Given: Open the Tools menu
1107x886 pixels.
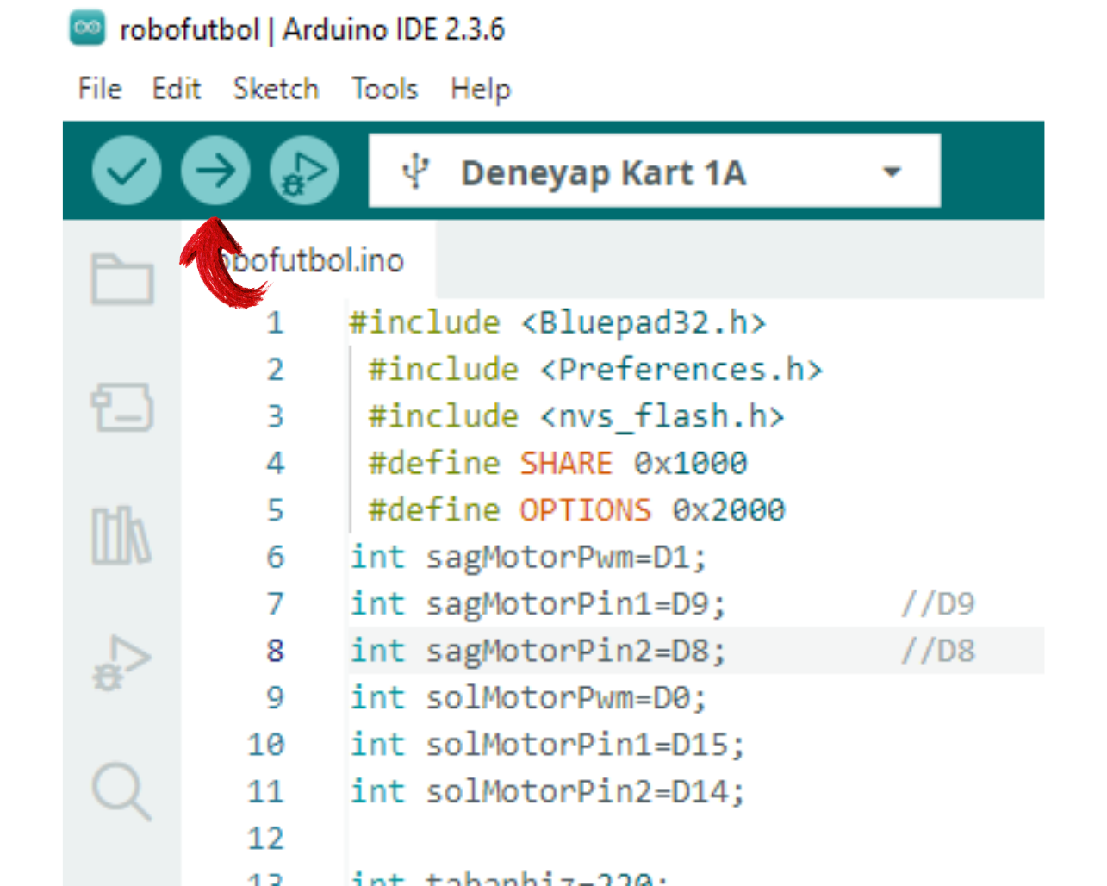Looking at the screenshot, I should [384, 89].
